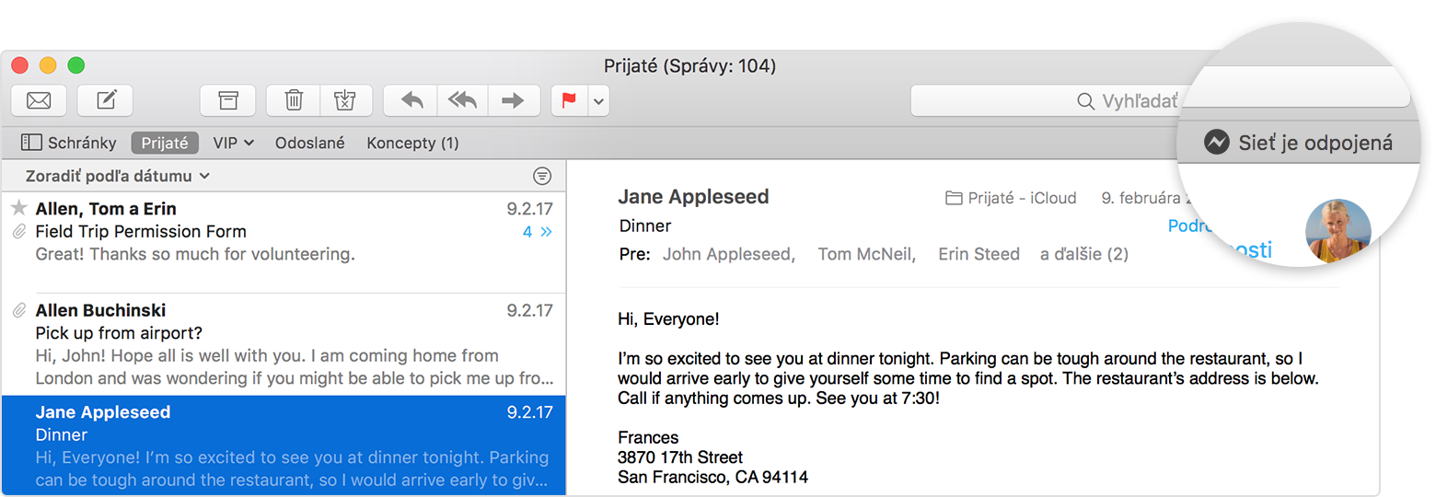Open the flag color dropdown arrow
Viewport: 1436px width, 497px height.
pos(598,100)
